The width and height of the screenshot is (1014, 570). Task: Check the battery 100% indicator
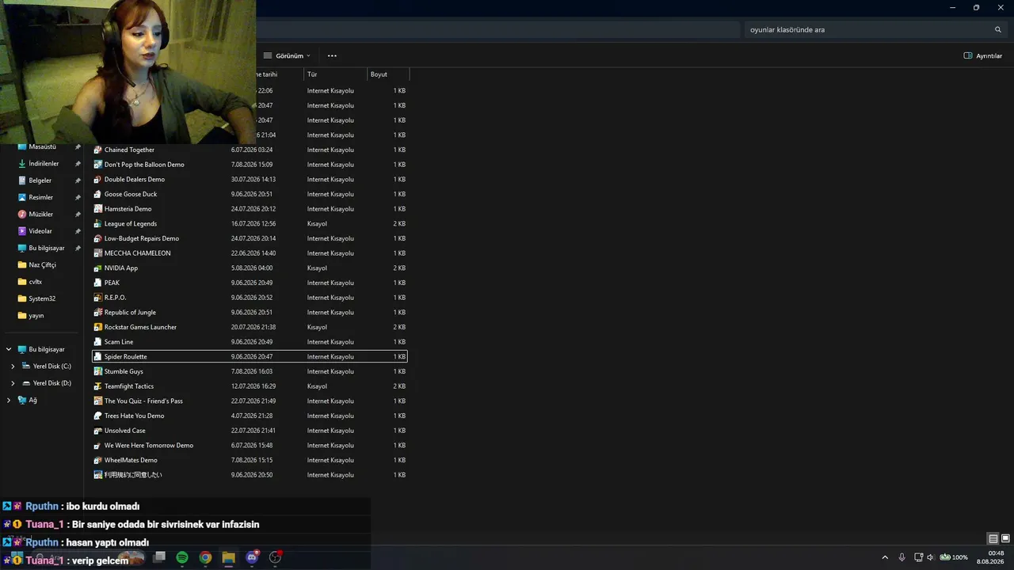[954, 557]
